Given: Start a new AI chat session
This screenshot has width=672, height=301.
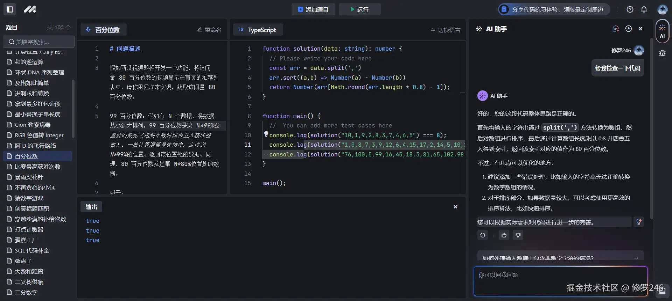Looking at the screenshot, I should coord(616,29).
